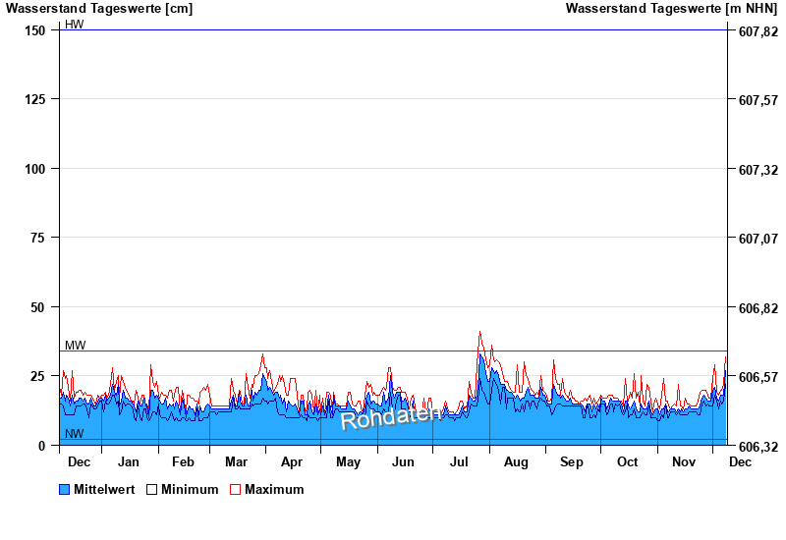
Task: Click the NW low-water line label
Action: click(75, 433)
